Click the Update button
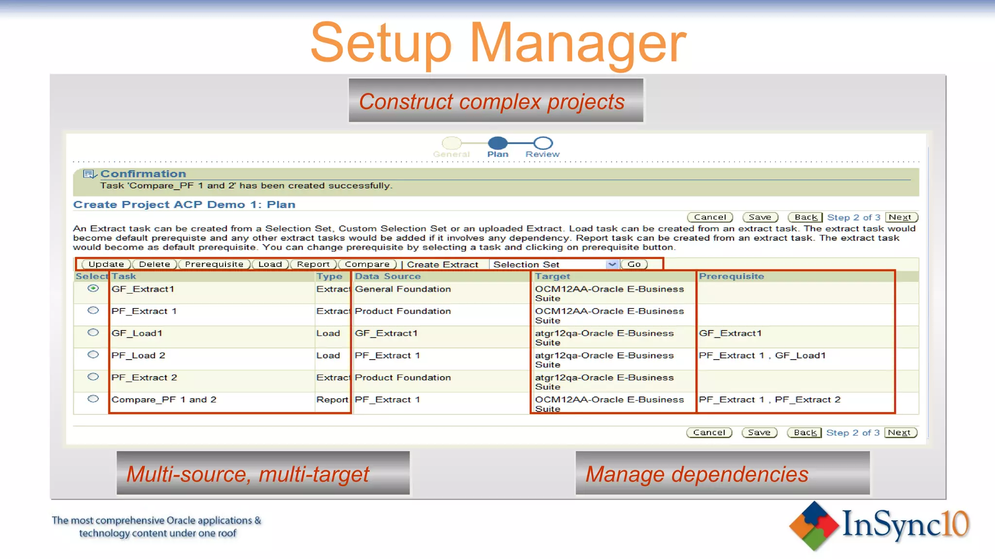 click(106, 264)
